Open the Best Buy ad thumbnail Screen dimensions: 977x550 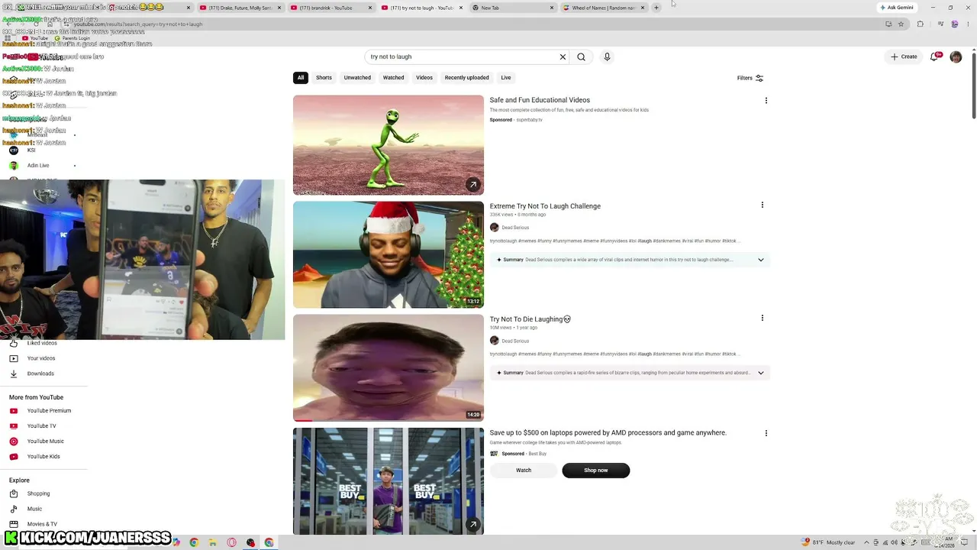tap(389, 481)
